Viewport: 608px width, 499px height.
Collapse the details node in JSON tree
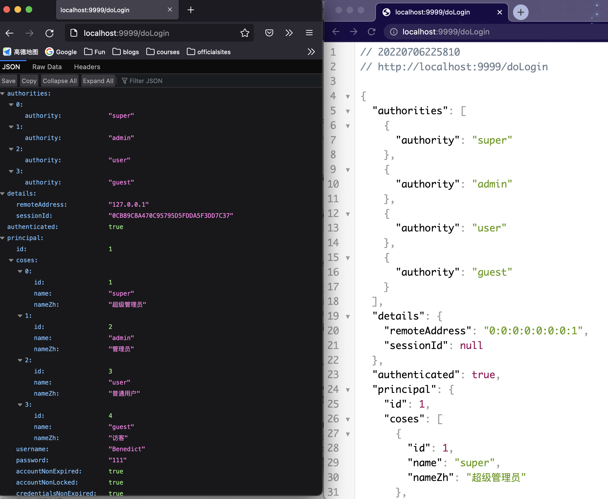pyautogui.click(x=2, y=194)
